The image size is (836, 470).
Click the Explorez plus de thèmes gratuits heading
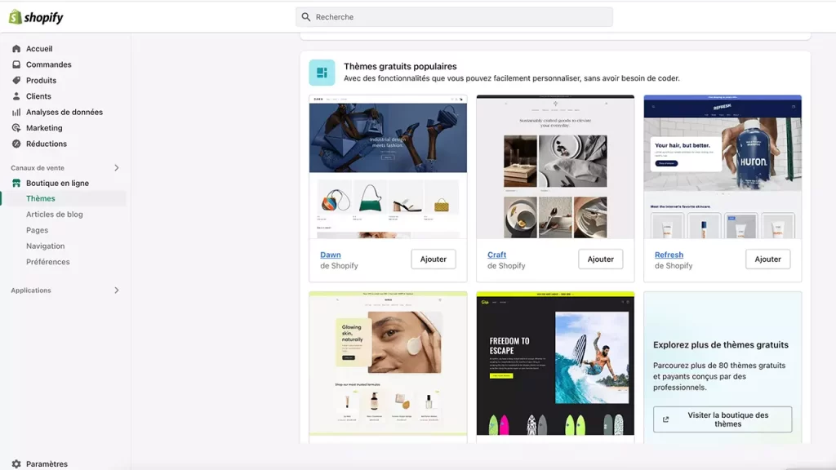tap(721, 345)
